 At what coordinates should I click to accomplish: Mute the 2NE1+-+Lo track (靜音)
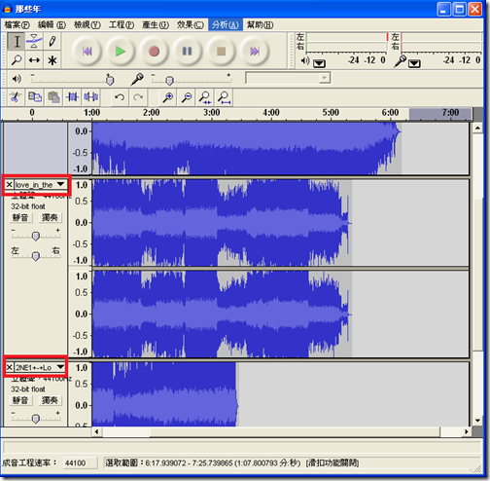[x=20, y=400]
